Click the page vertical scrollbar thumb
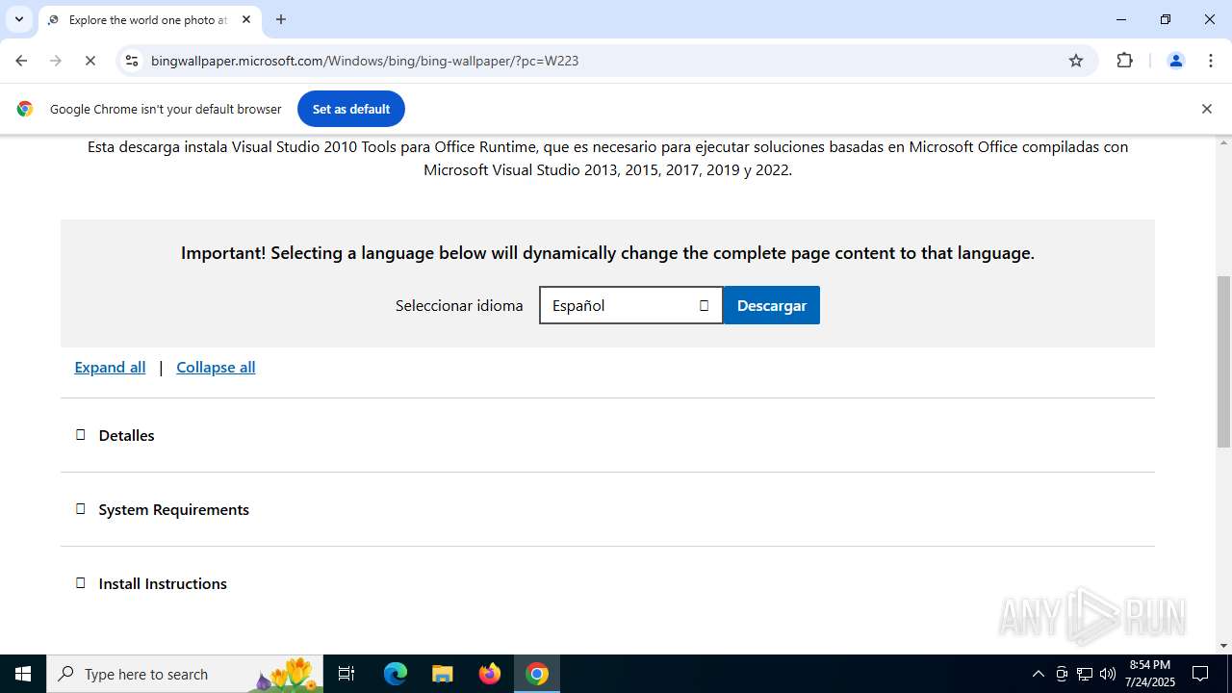This screenshot has height=693, width=1232. (x=1223, y=362)
